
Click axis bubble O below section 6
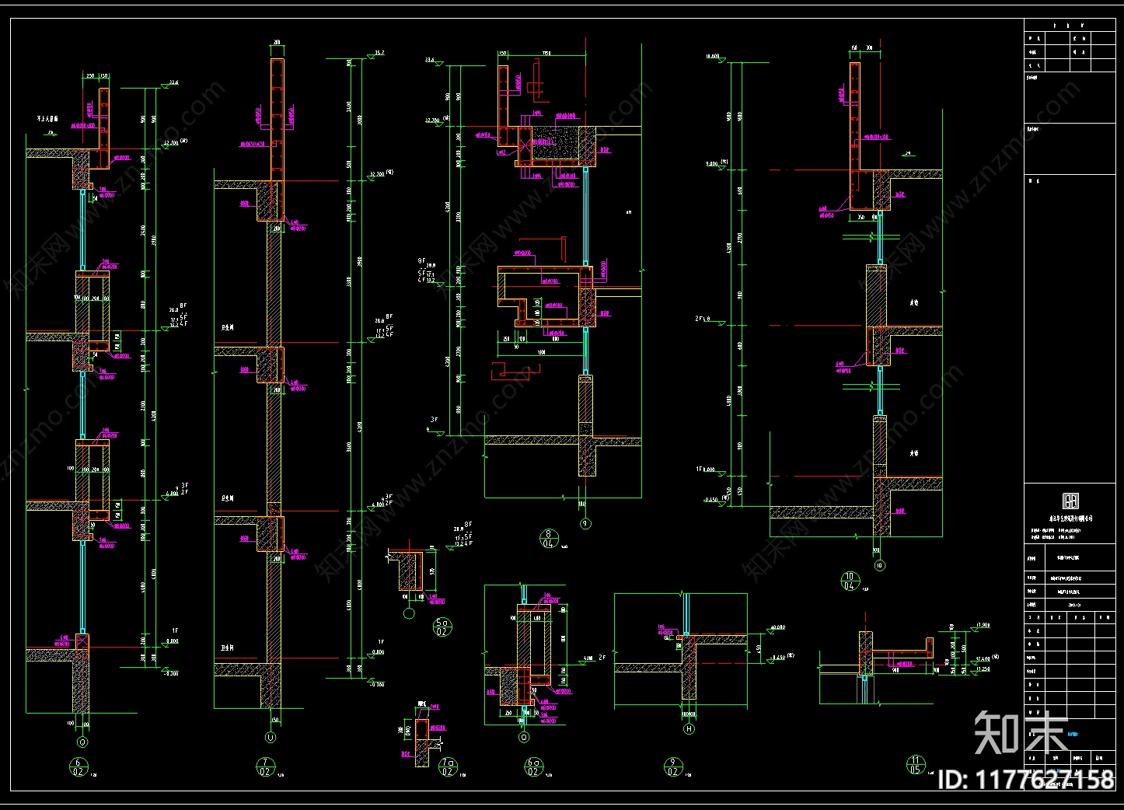coord(83,742)
